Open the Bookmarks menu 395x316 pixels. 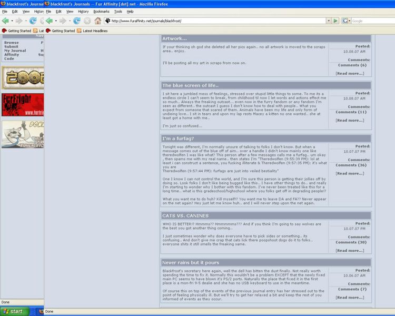[101, 11]
